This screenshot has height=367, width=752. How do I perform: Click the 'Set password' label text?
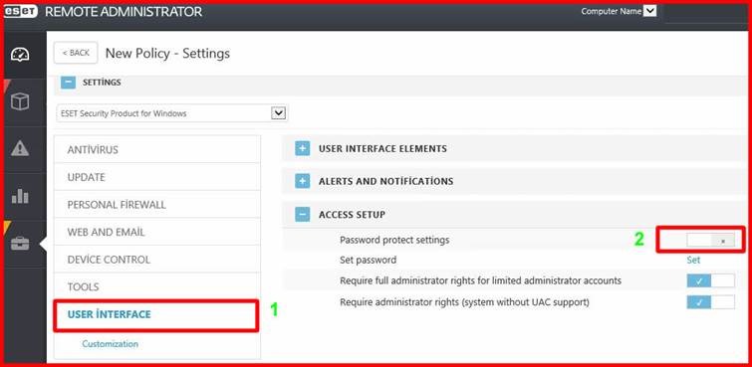coord(368,261)
